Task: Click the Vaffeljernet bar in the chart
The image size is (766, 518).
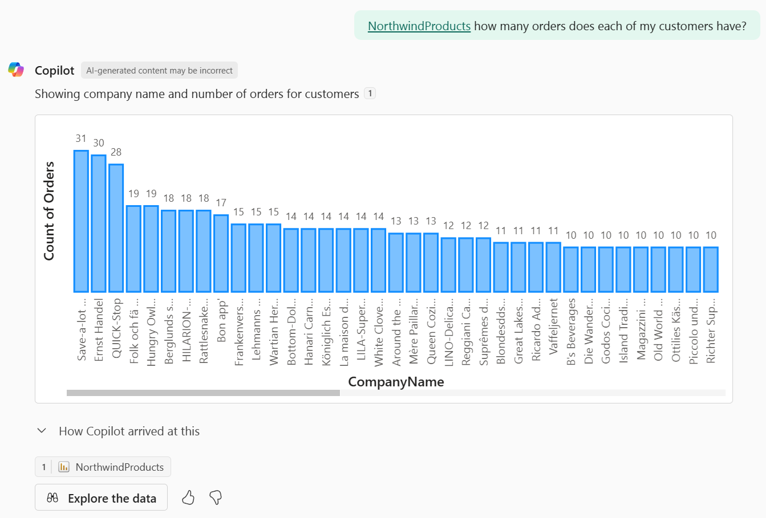Action: 553,267
